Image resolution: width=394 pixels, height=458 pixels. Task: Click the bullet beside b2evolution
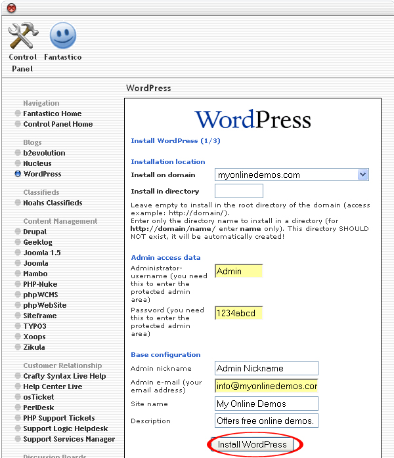point(18,152)
